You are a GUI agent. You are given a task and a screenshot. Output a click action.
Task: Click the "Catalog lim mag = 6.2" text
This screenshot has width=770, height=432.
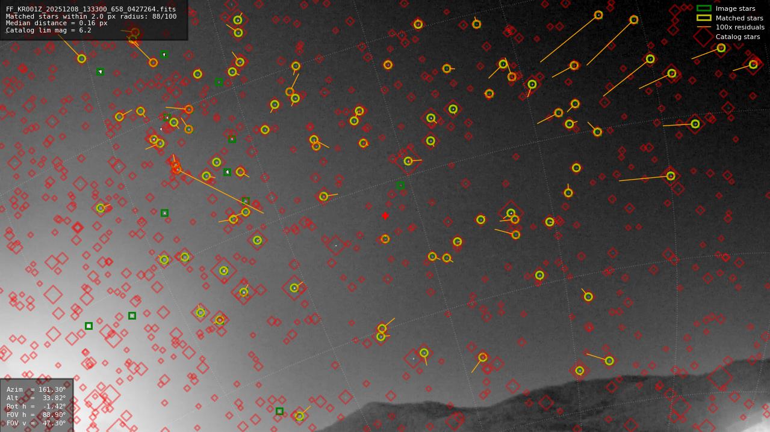click(49, 30)
